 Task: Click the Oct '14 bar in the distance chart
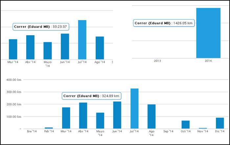tap(186, 124)
